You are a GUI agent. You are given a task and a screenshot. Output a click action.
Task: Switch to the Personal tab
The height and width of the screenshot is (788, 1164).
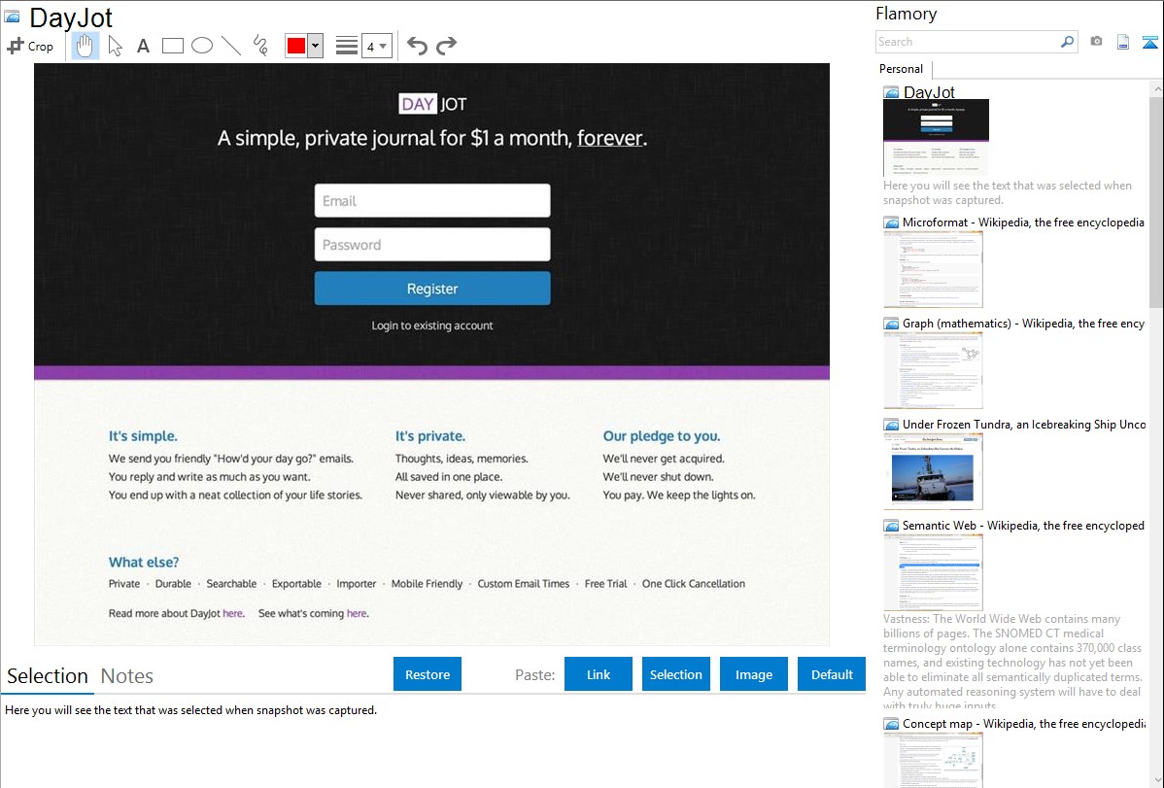[x=902, y=69]
